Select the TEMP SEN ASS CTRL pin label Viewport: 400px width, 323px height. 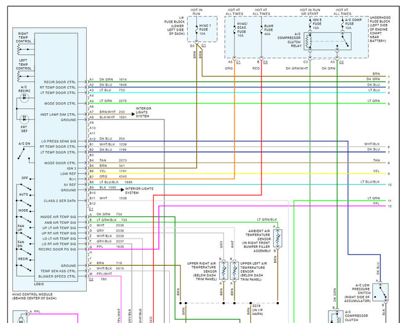[x=58, y=271]
